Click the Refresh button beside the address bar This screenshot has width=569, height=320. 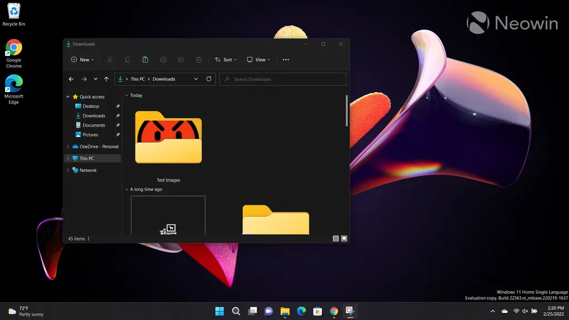[209, 79]
